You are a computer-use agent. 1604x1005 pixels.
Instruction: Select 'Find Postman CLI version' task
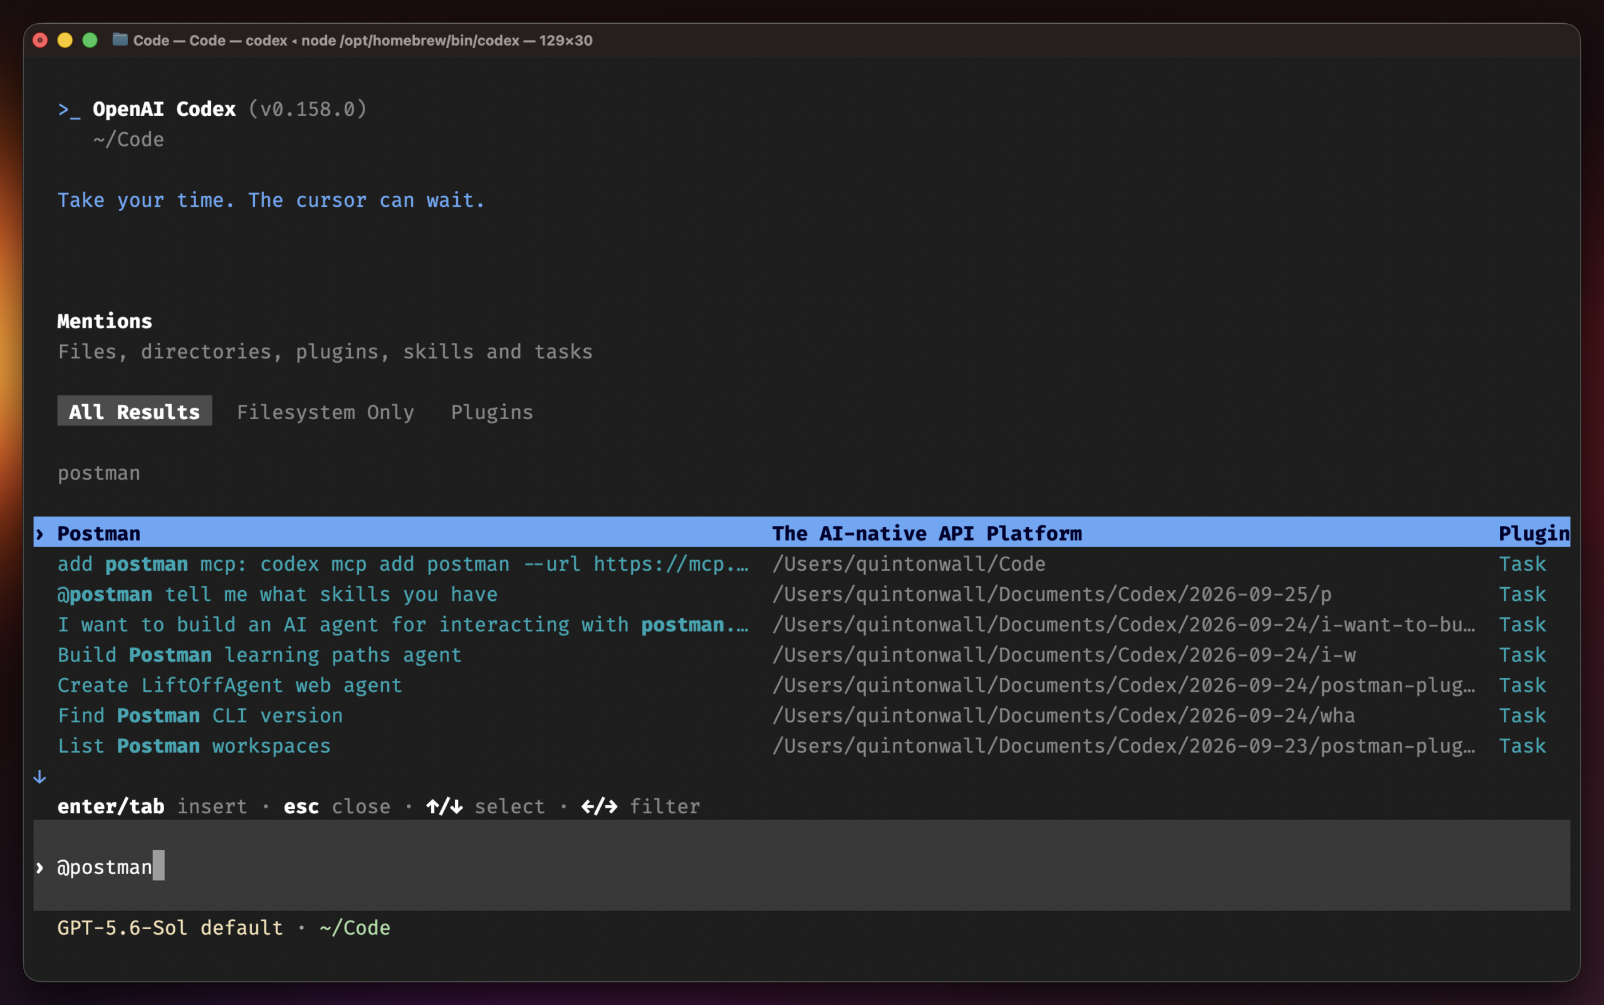(801, 715)
